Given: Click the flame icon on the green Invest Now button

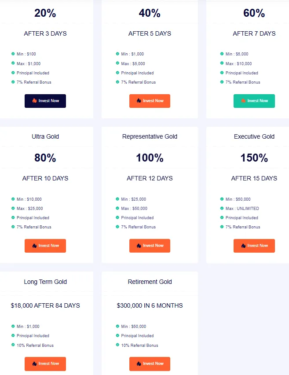Looking at the screenshot, I should click(x=244, y=101).
